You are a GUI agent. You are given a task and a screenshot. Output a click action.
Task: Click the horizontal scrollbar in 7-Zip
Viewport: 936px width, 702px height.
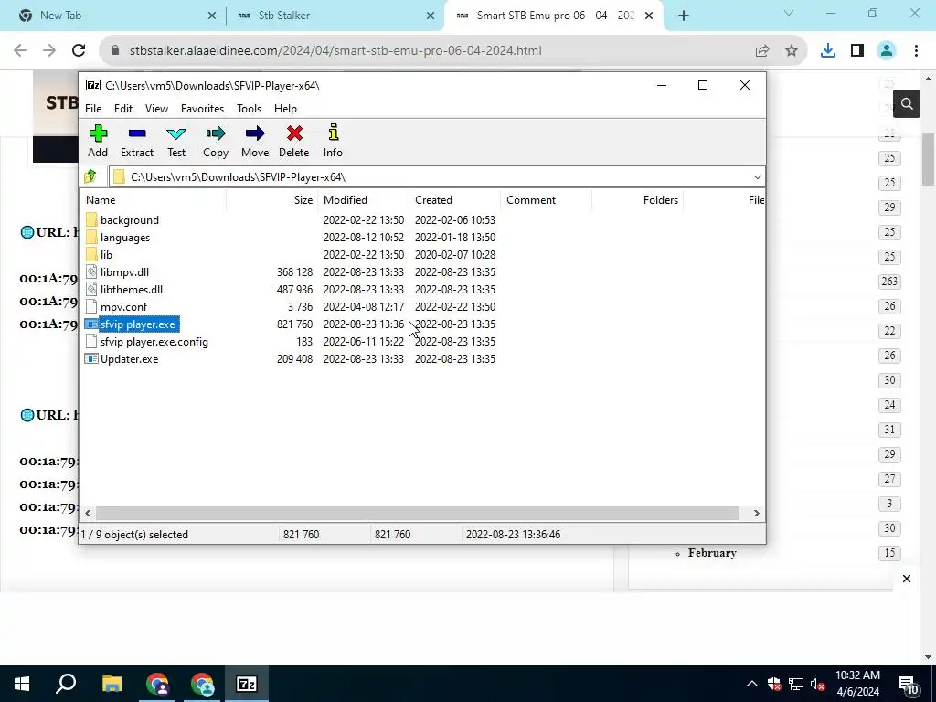[x=417, y=514]
